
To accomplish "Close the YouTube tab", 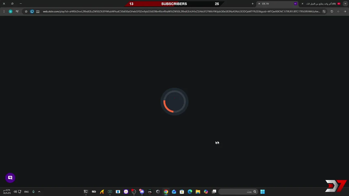I will (x=302, y=4).
